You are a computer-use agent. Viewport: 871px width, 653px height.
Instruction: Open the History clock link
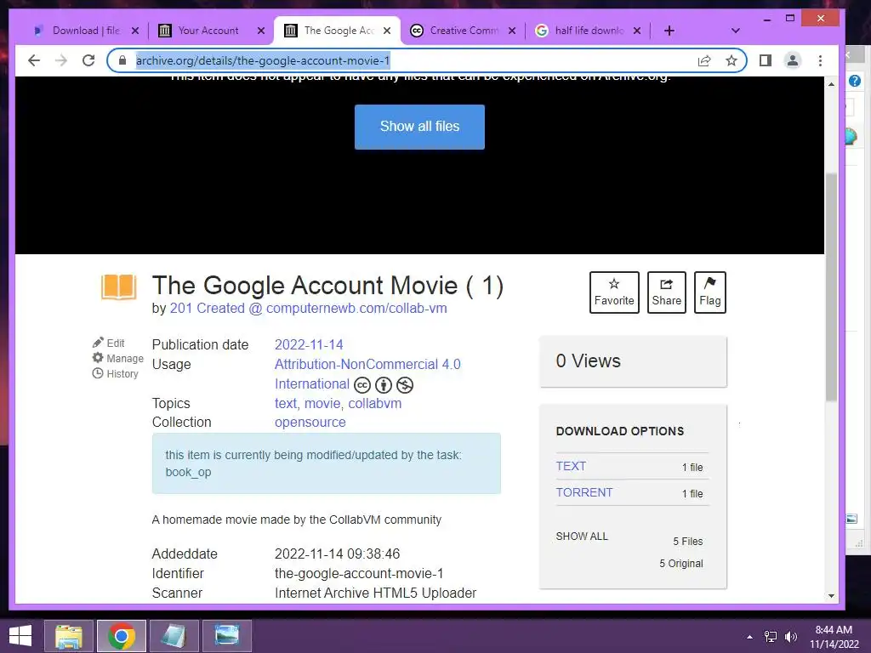tap(115, 374)
